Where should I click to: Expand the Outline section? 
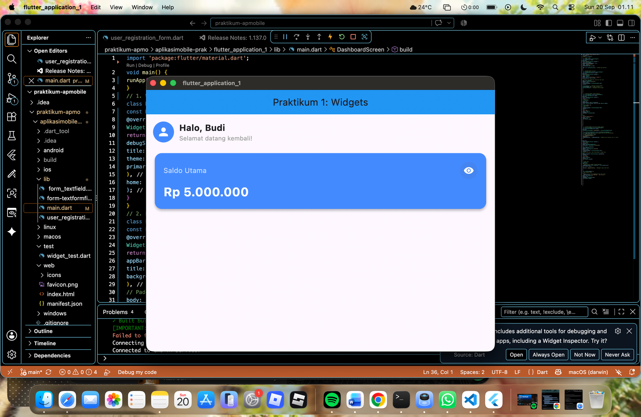(x=43, y=331)
